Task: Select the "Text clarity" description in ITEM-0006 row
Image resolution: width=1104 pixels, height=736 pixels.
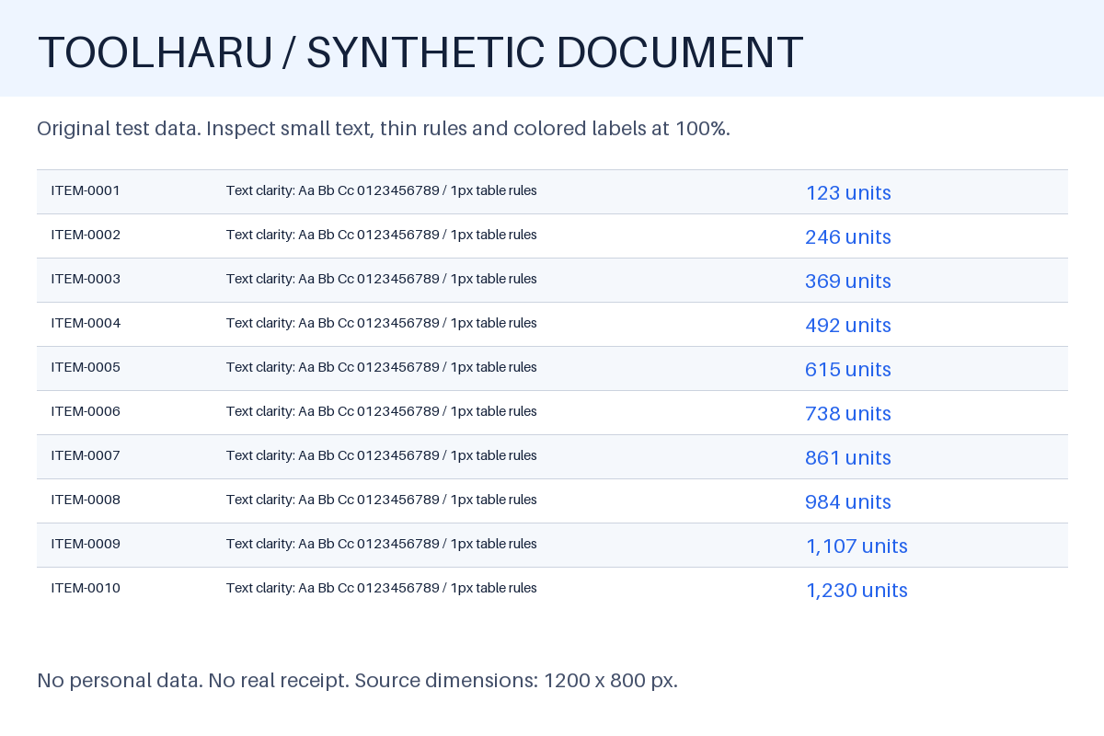Action: [x=382, y=411]
